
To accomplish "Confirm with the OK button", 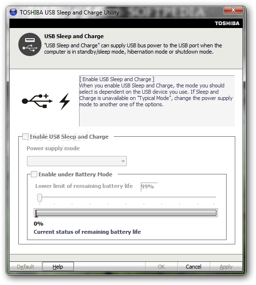I will point(162,267).
